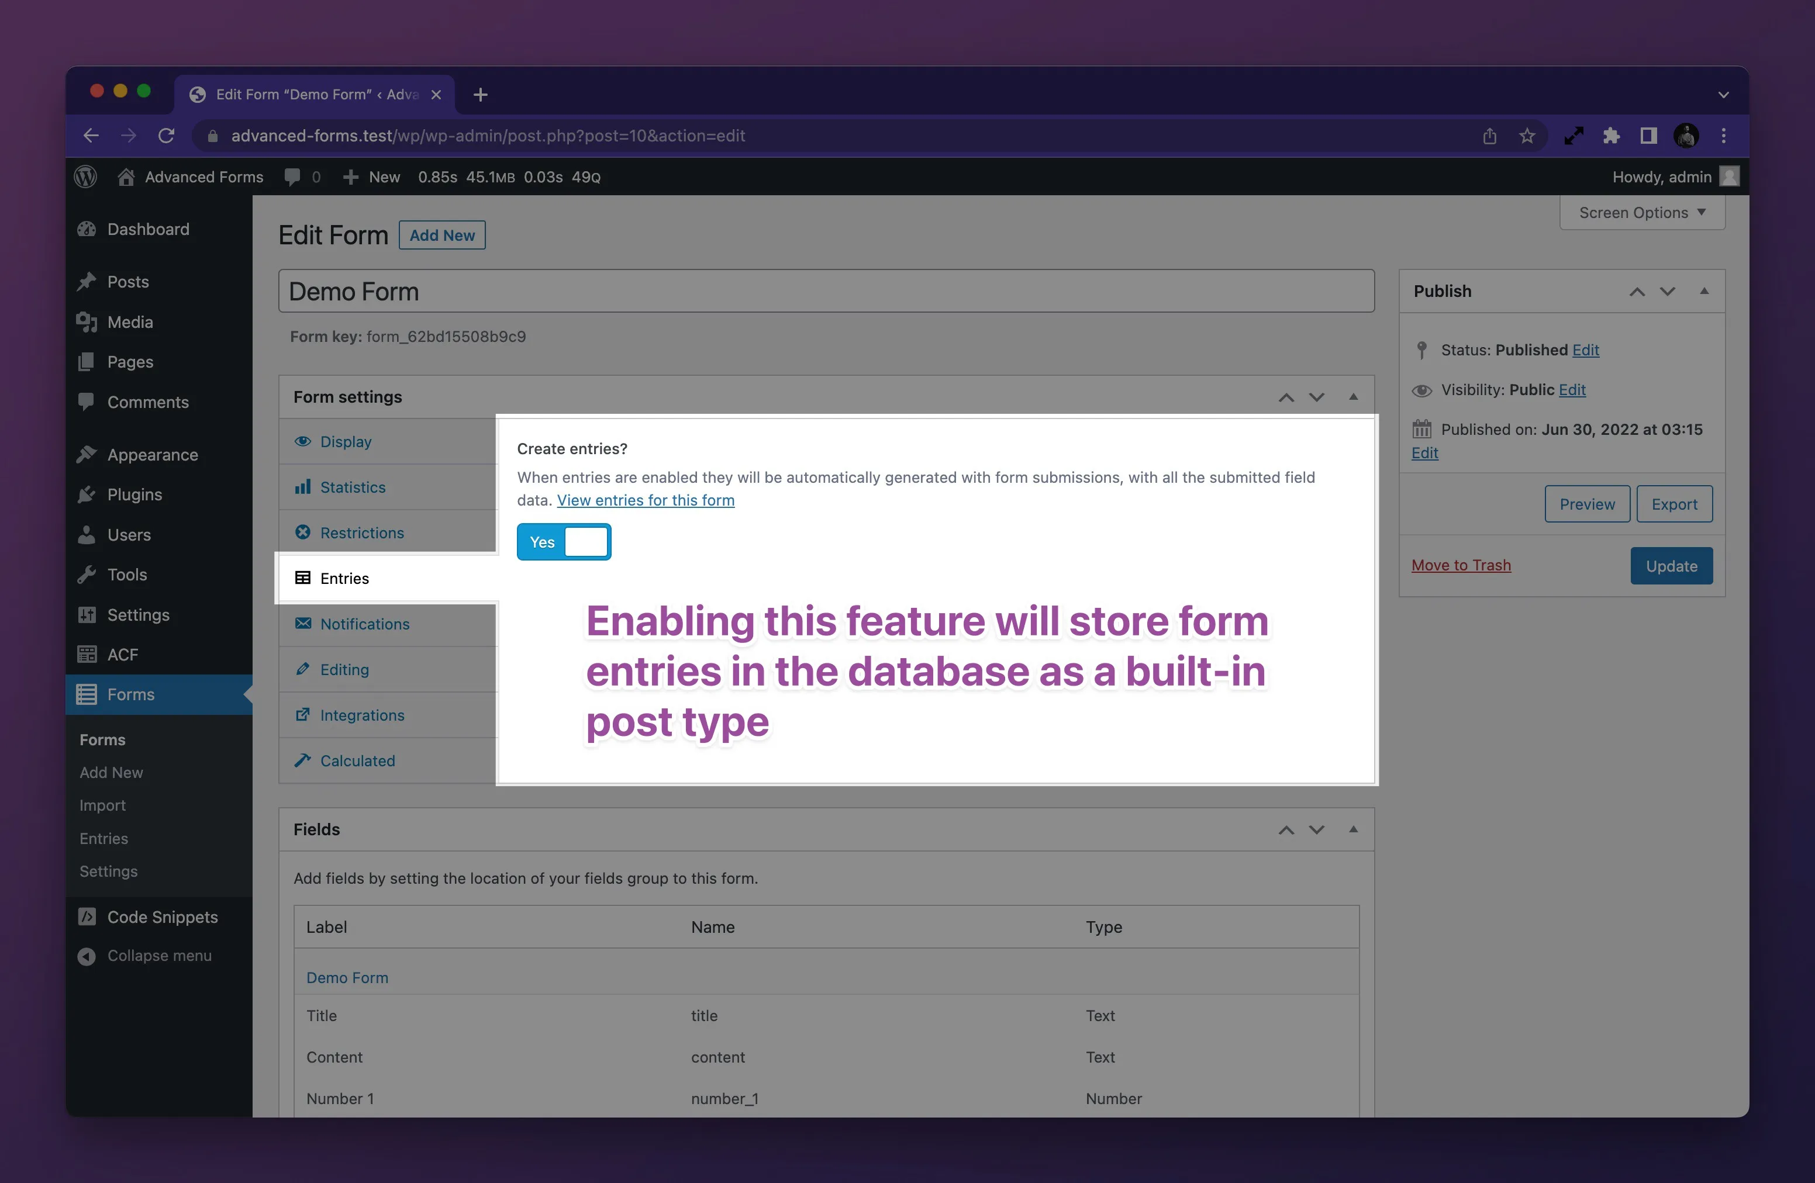This screenshot has height=1183, width=1815.
Task: Move Form settings panel up
Action: 1286,397
